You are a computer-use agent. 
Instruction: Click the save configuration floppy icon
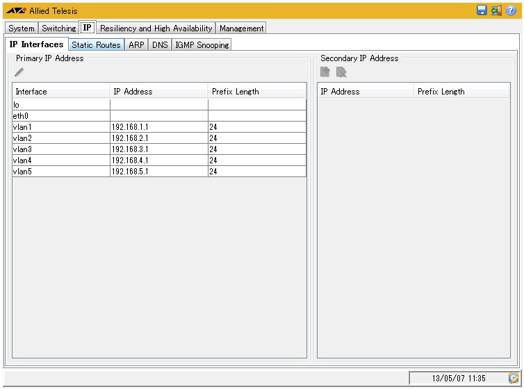pyautogui.click(x=482, y=10)
